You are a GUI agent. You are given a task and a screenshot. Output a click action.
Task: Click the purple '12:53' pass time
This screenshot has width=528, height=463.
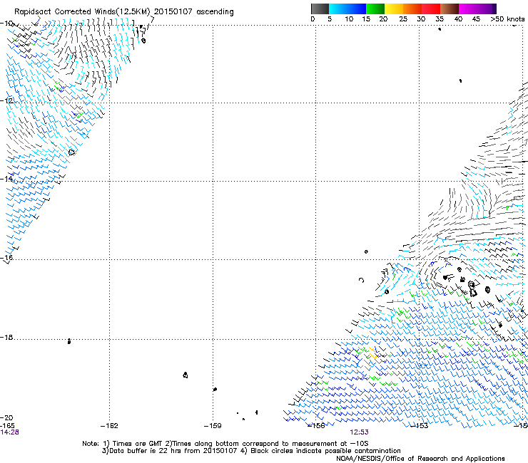tap(359, 432)
